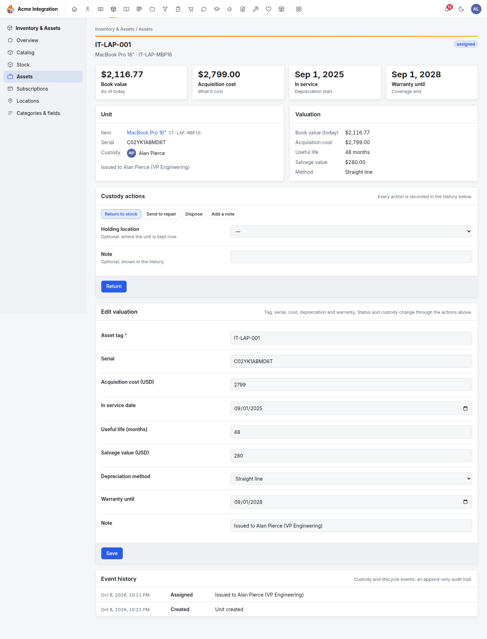Open Catalog in the sidebar
487x639 pixels.
click(x=43, y=53)
